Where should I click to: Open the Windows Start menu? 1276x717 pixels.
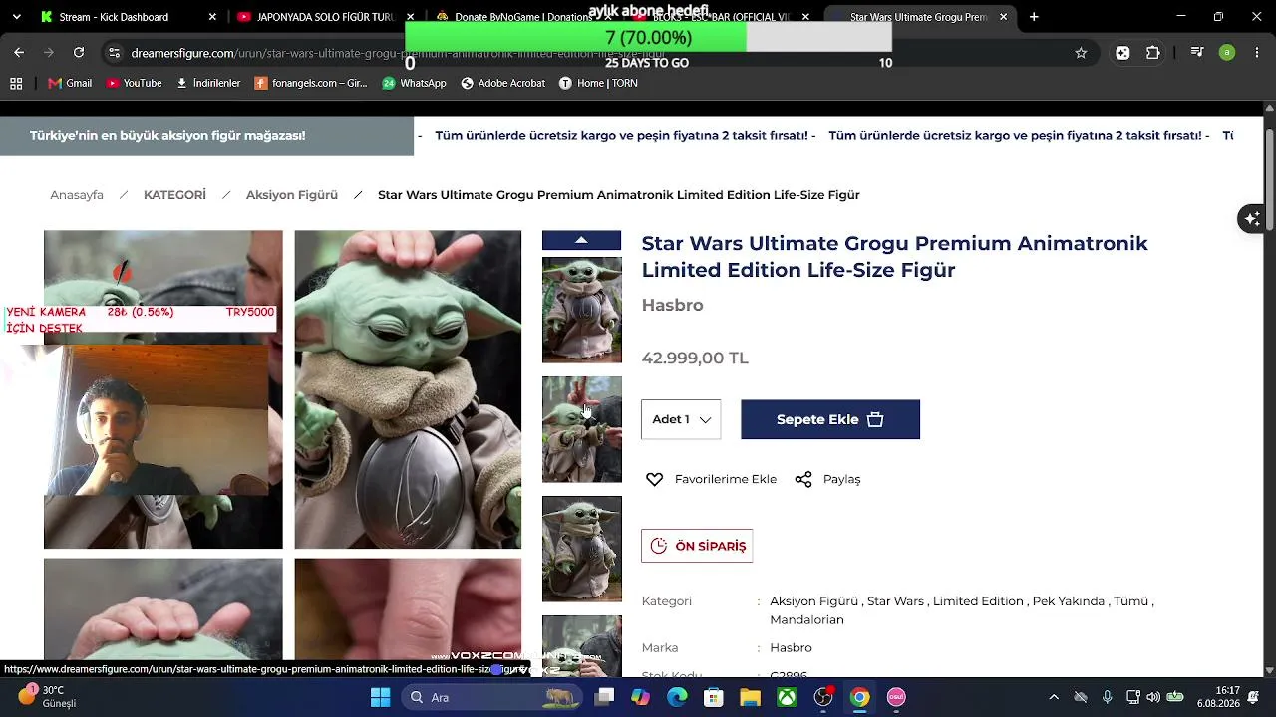(380, 697)
